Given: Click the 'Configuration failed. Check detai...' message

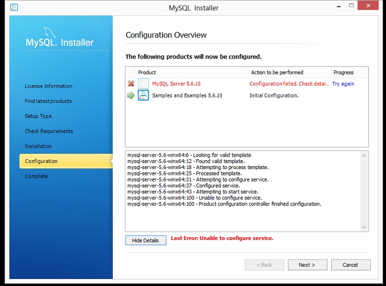Looking at the screenshot, I should pyautogui.click(x=289, y=84).
